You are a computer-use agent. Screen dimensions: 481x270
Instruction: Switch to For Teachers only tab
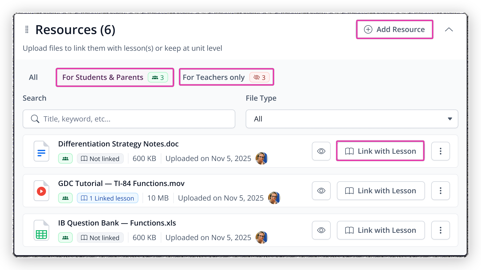(x=226, y=77)
